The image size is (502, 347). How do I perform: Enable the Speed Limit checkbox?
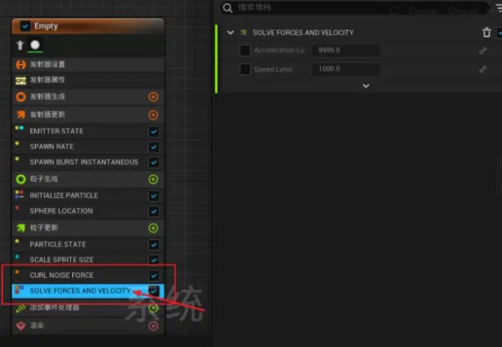pos(245,69)
